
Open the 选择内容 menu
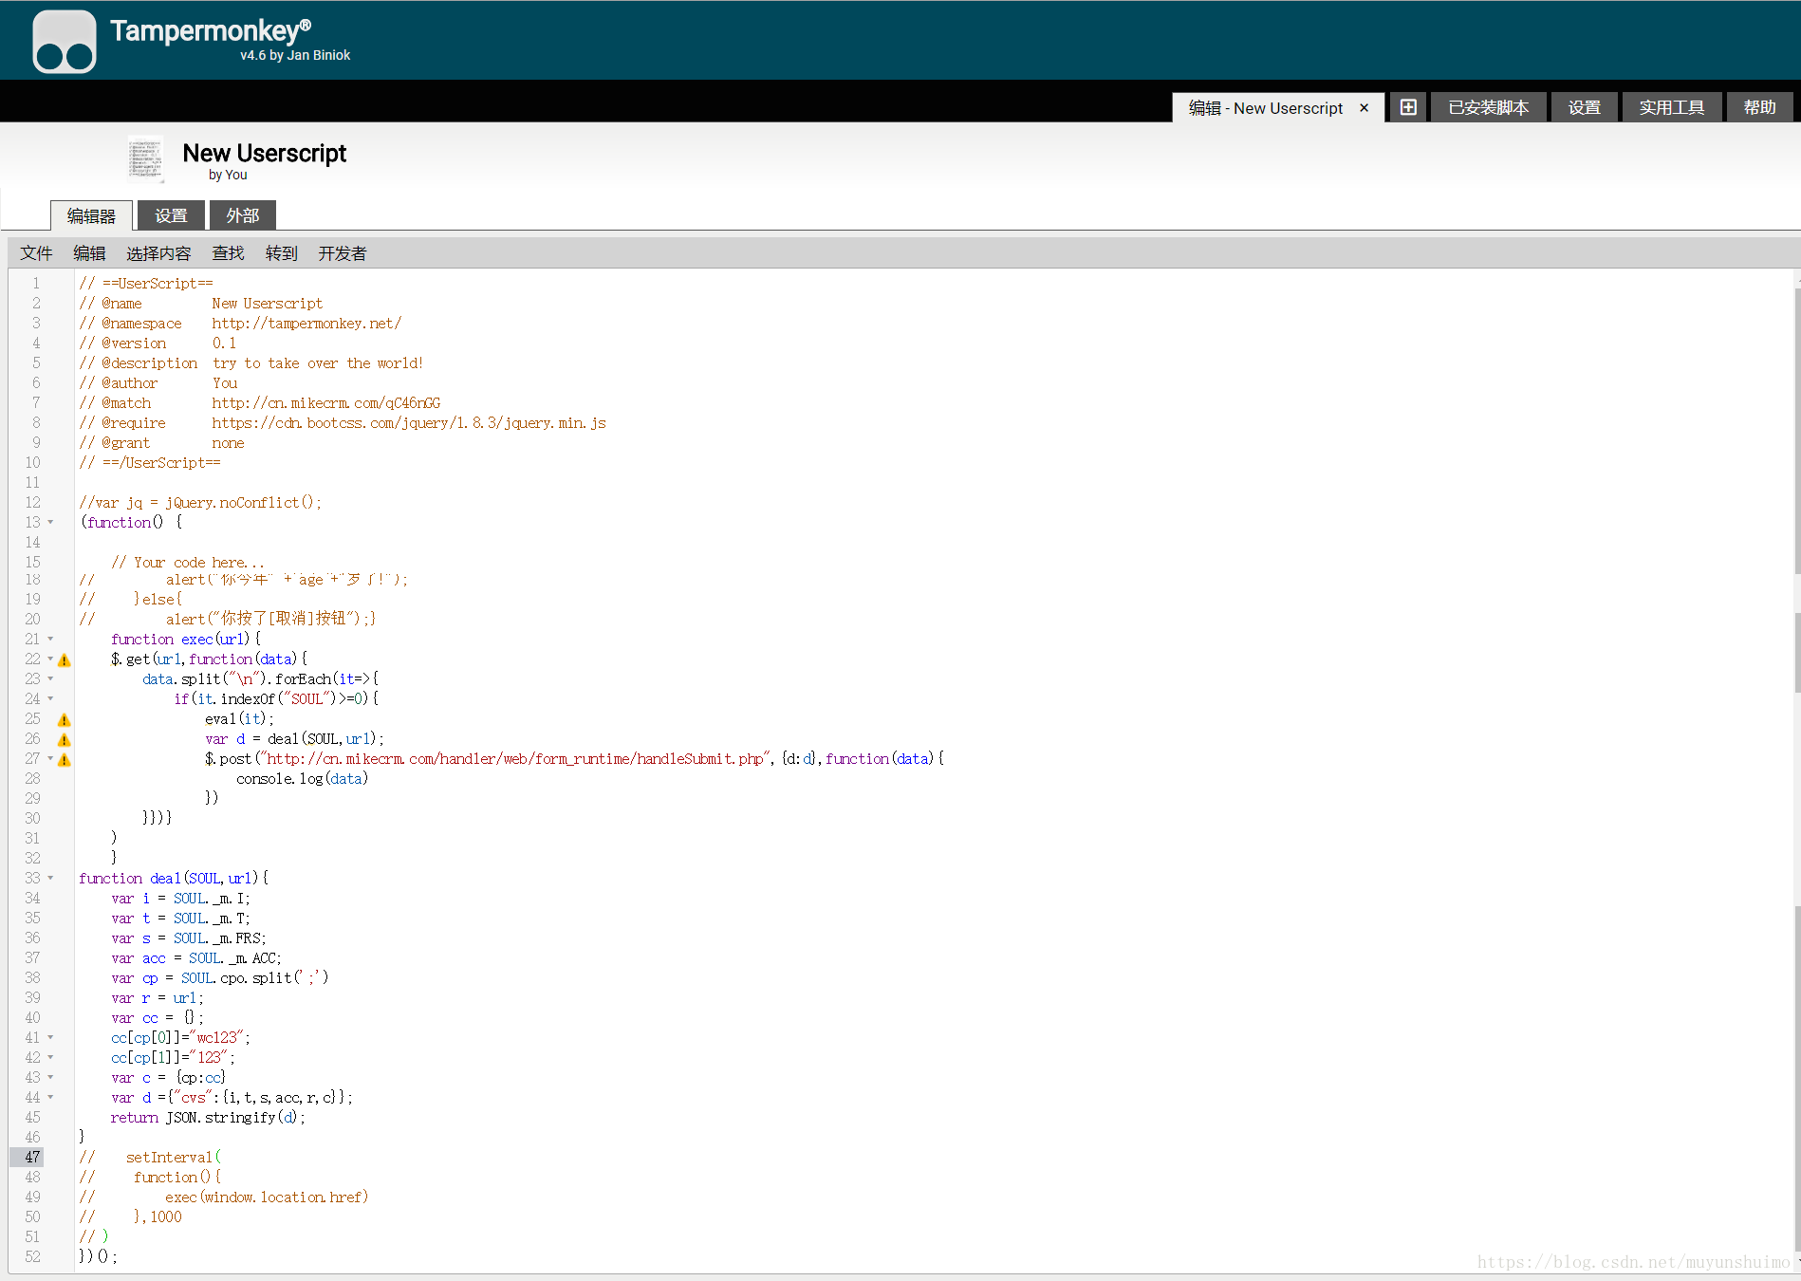(x=158, y=253)
